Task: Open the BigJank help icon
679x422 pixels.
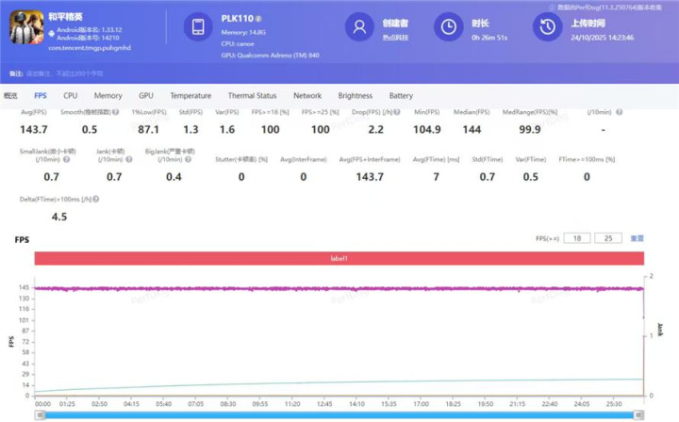Action: (189, 159)
